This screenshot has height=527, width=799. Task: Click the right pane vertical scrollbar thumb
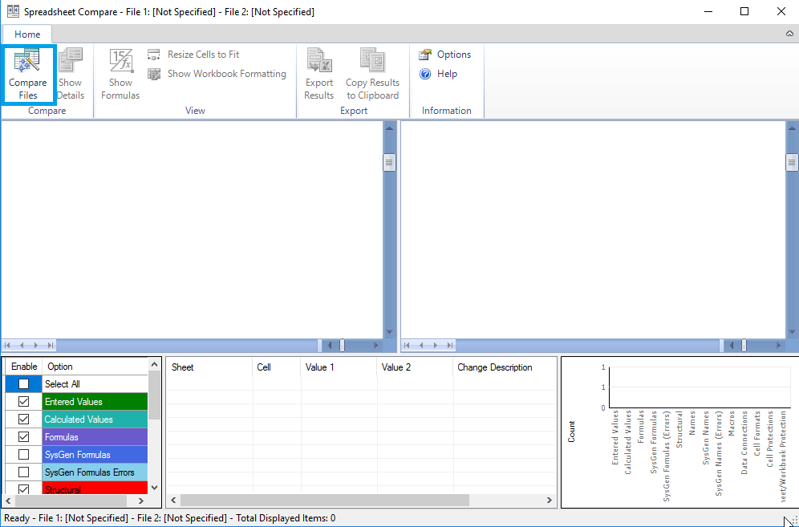pyautogui.click(x=792, y=162)
